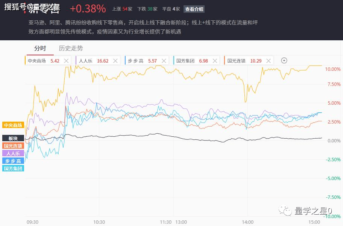The height and width of the screenshot is (226, 343).
Task: Click the 上涨 54家 rising count
Action: point(122,9)
